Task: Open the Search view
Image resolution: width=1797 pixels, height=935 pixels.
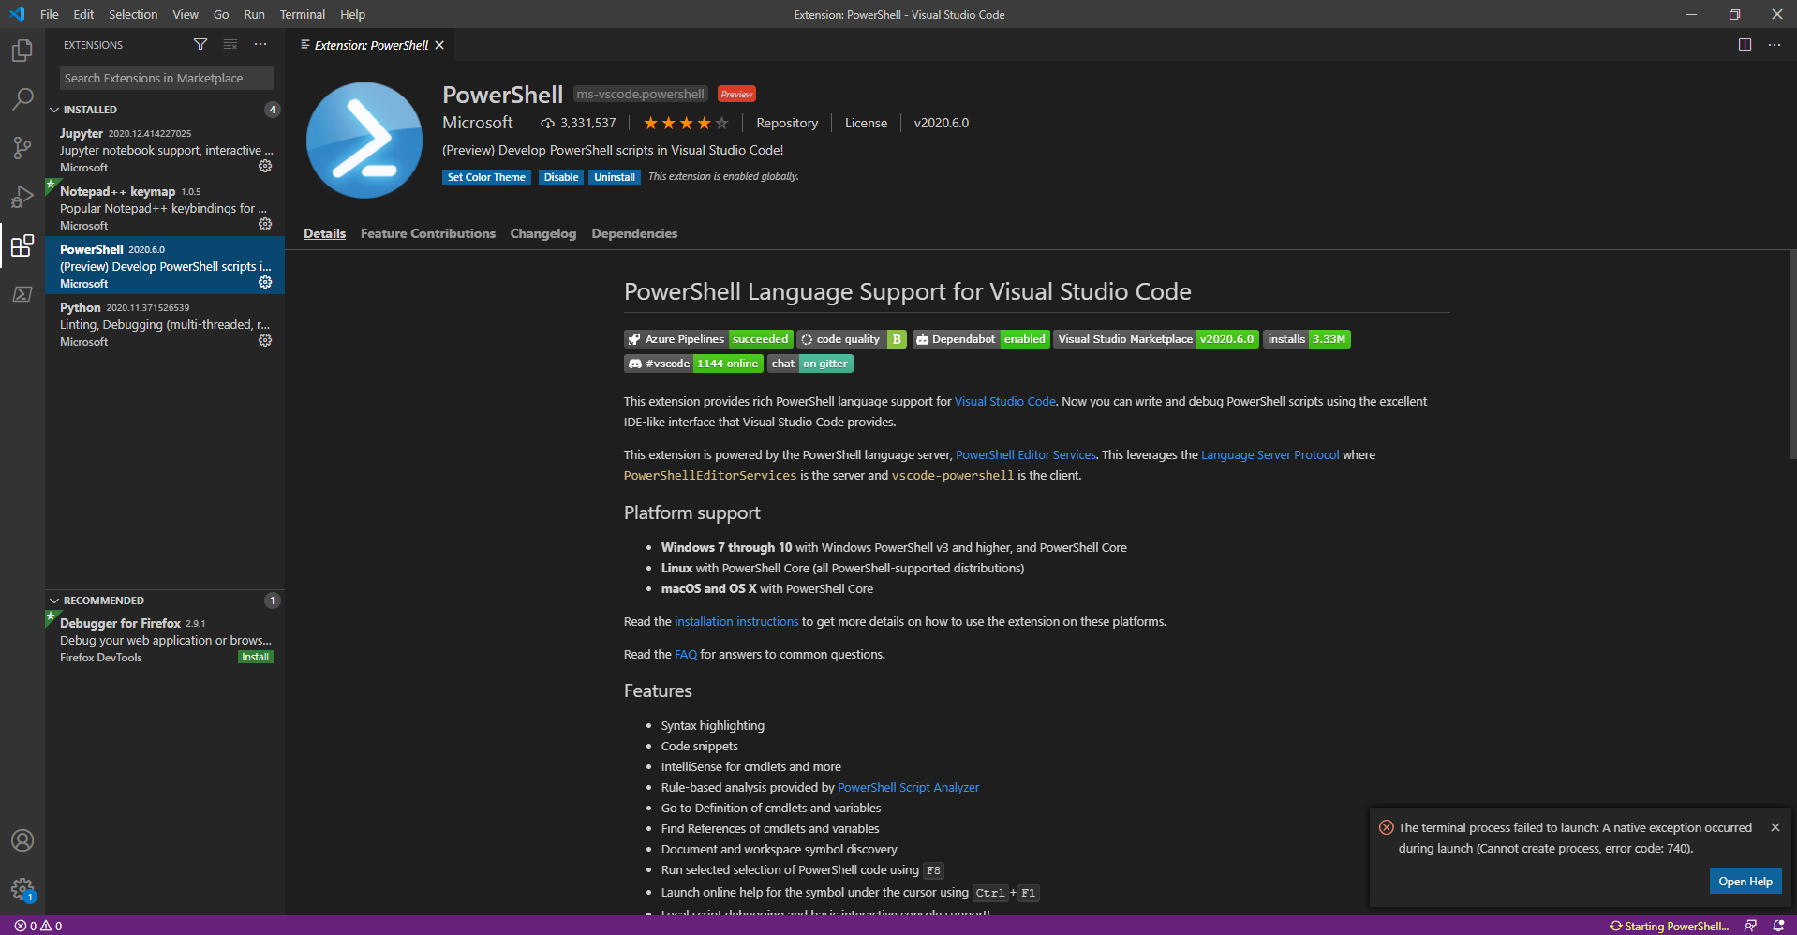Action: click(22, 99)
